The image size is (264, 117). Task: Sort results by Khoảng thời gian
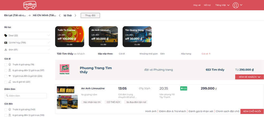148,54
